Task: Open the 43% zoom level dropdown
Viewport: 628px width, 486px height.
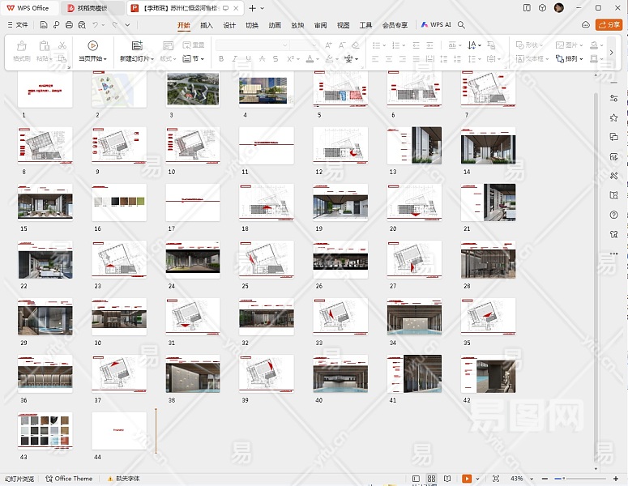Action: 518,479
